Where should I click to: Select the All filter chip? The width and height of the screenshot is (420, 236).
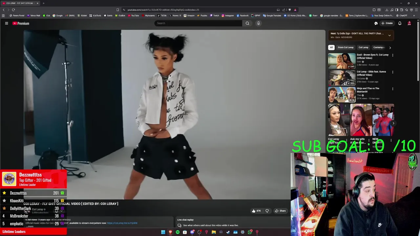[331, 48]
